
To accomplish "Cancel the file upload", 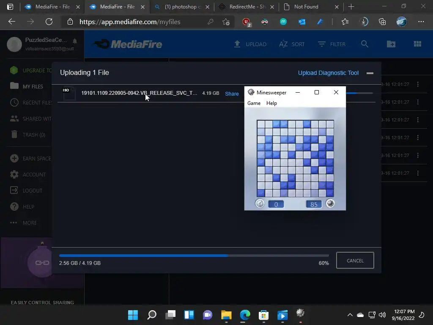I will tap(355, 260).
